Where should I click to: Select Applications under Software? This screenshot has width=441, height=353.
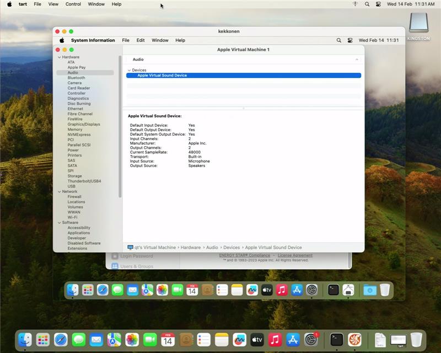(x=79, y=233)
